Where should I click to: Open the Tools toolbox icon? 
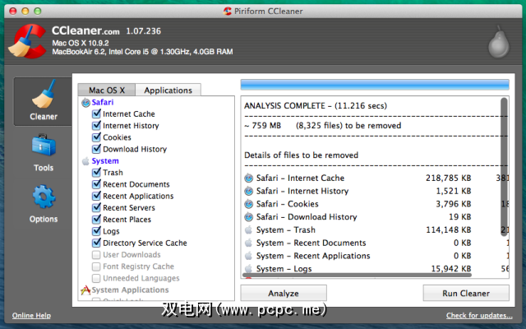coord(44,145)
